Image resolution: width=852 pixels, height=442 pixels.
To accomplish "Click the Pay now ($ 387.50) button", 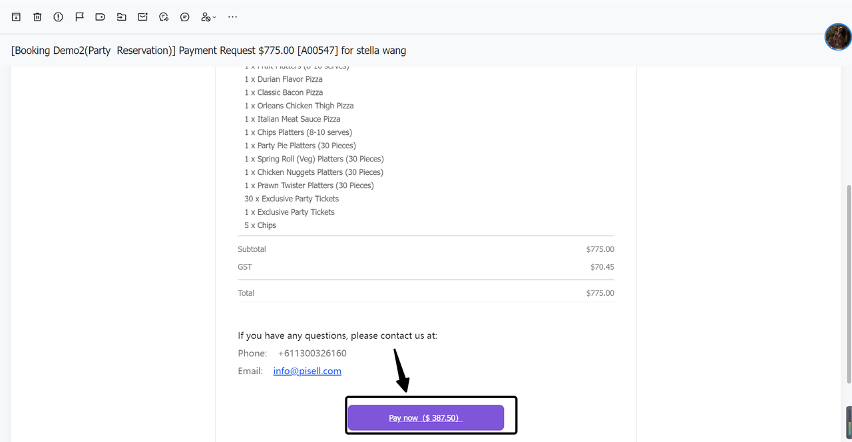I will click(425, 417).
